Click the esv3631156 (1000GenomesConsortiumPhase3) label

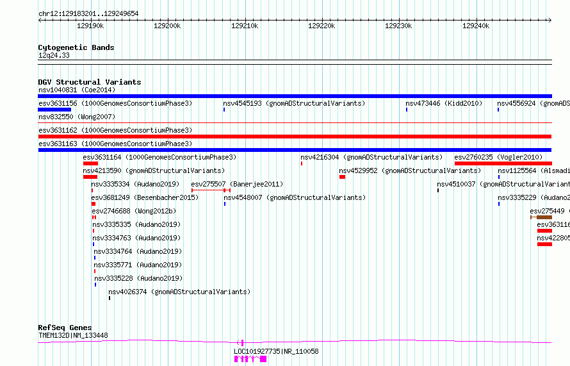tap(115, 103)
